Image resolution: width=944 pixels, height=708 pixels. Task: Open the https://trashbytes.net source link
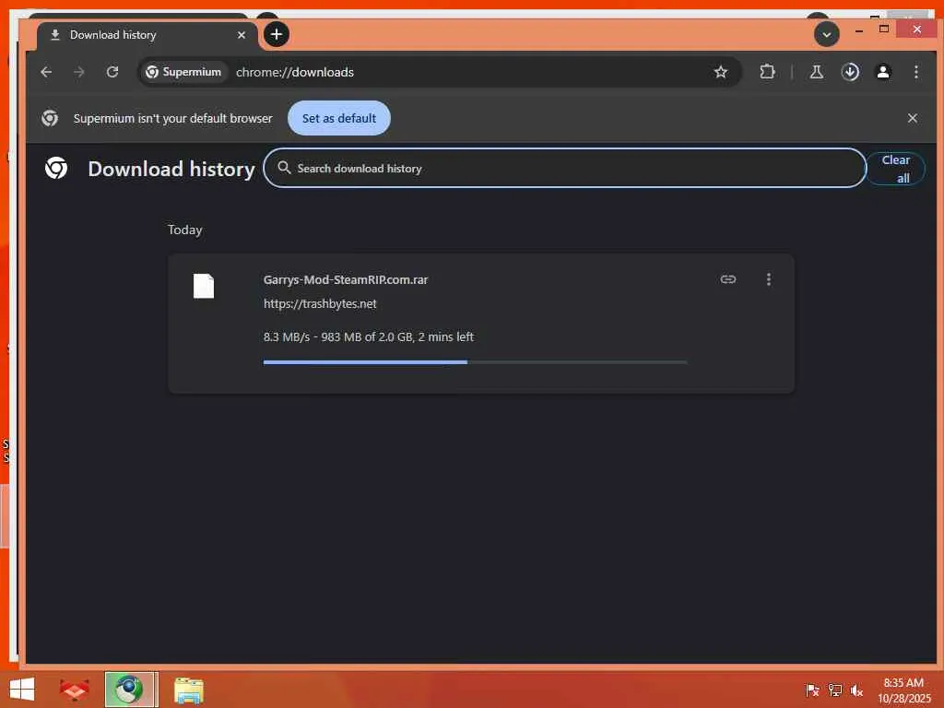point(320,303)
